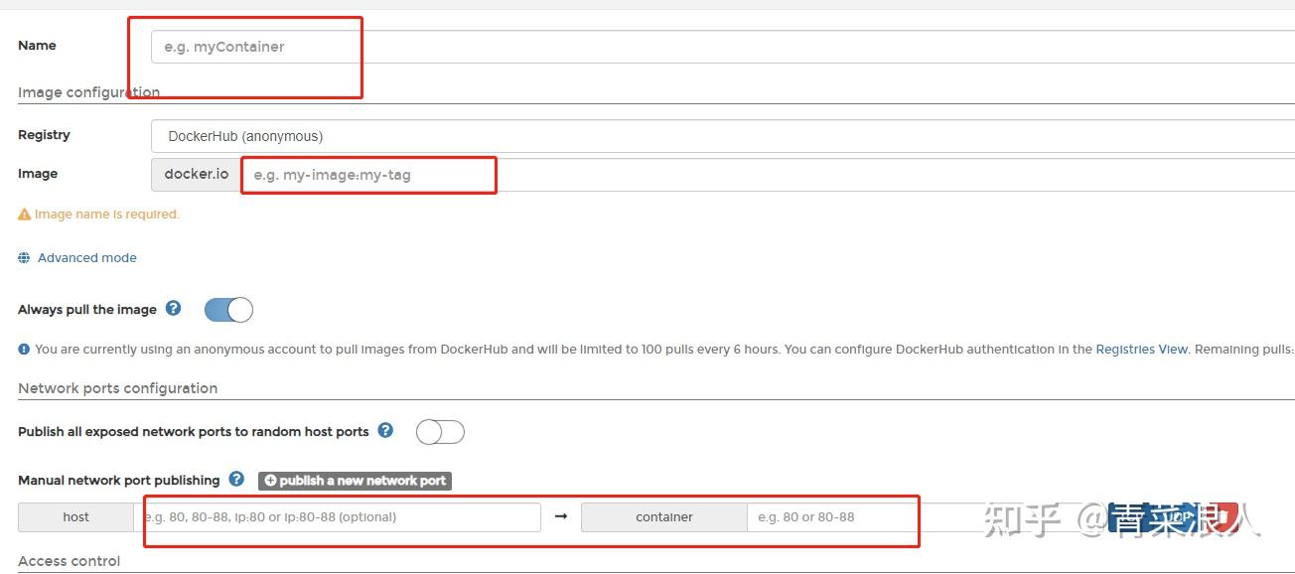The height and width of the screenshot is (574, 1295).
Task: Click the arrow between host and container ports
Action: [x=561, y=516]
